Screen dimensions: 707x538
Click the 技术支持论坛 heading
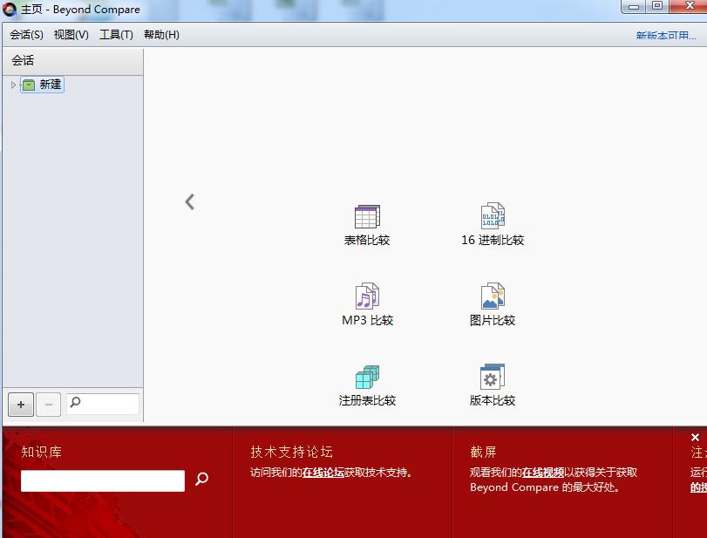coord(292,452)
